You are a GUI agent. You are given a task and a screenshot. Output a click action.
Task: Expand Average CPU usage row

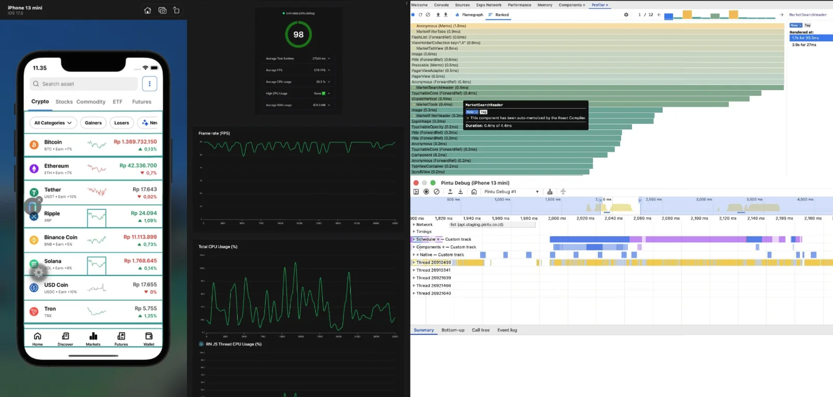tap(329, 82)
